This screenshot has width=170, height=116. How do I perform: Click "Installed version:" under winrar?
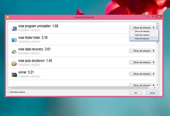coord(29,76)
